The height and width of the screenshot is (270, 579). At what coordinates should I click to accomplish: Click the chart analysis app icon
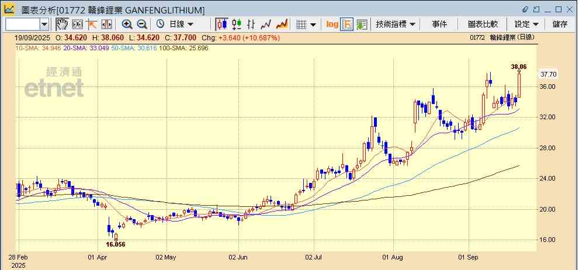click(9, 9)
